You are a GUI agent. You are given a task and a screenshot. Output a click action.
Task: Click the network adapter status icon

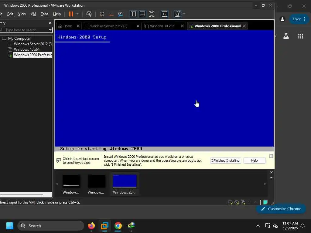tap(243, 202)
